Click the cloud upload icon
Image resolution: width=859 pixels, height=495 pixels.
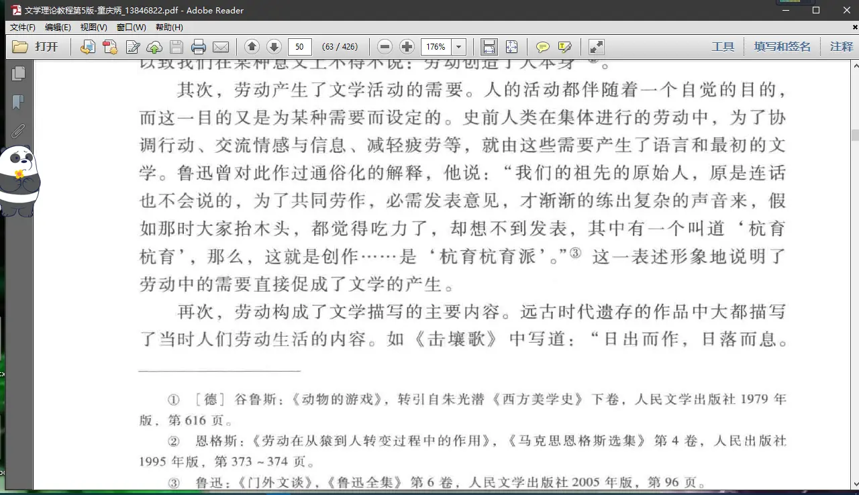(x=154, y=47)
